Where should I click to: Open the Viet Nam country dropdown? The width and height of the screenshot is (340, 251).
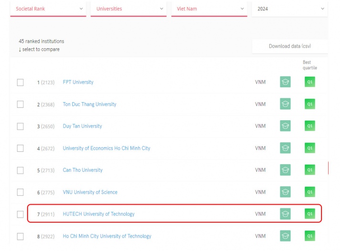pos(209,9)
